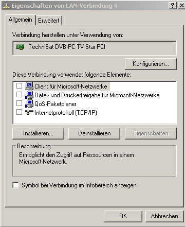Click the Datei- und Druckerfreigabe computer icon
185x227 pixels.
(x=29, y=95)
